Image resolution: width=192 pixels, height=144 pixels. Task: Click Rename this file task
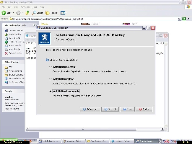pyautogui.click(x=16, y=30)
